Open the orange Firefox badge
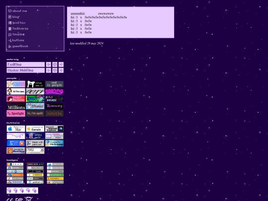The image size is (268, 201). [15, 175]
